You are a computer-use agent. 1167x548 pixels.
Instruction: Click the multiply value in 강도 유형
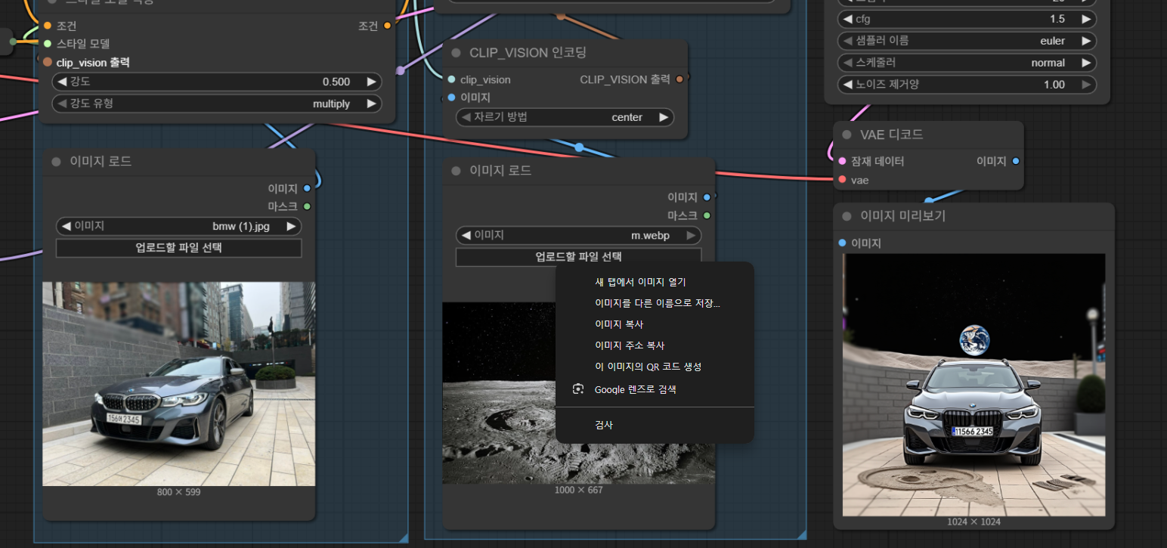(331, 104)
